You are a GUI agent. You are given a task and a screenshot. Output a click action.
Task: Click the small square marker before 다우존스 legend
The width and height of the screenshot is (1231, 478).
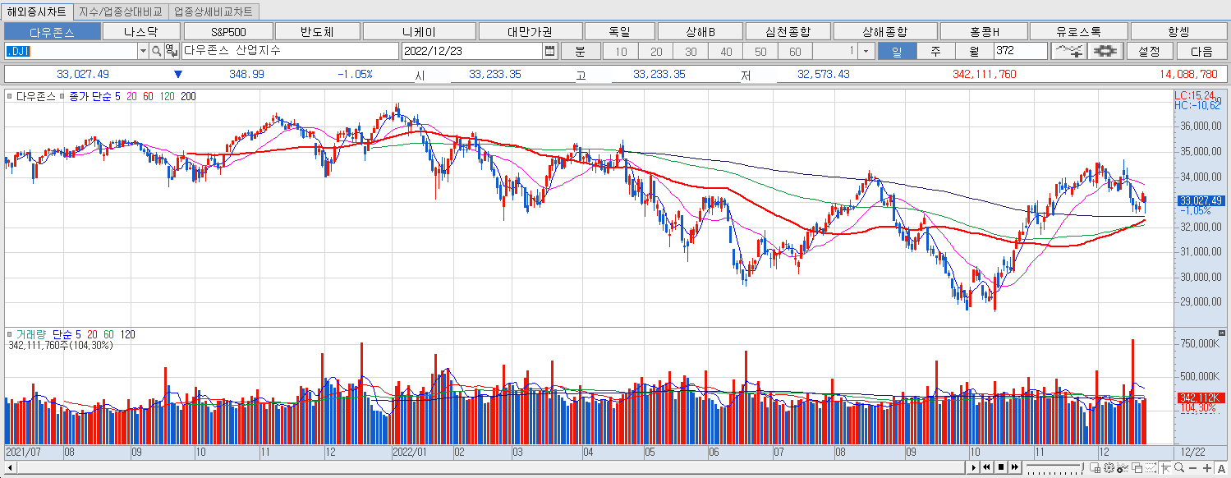coord(9,97)
